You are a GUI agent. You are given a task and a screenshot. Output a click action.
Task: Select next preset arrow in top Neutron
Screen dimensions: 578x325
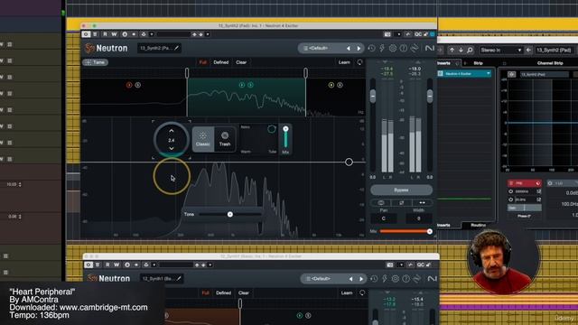coord(359,48)
